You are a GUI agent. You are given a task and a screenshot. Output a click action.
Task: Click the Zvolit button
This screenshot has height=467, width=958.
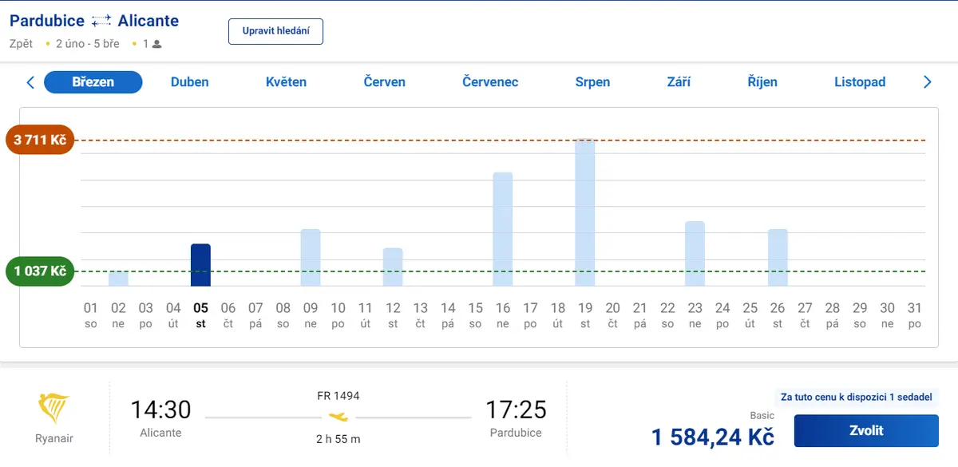866,430
